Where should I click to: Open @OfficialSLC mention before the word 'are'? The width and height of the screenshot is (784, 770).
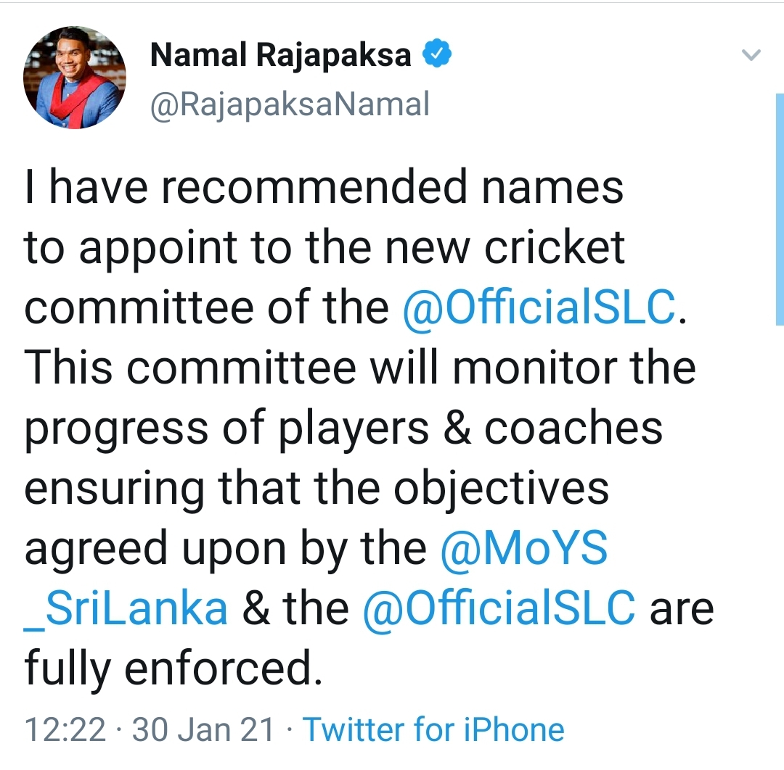[499, 609]
